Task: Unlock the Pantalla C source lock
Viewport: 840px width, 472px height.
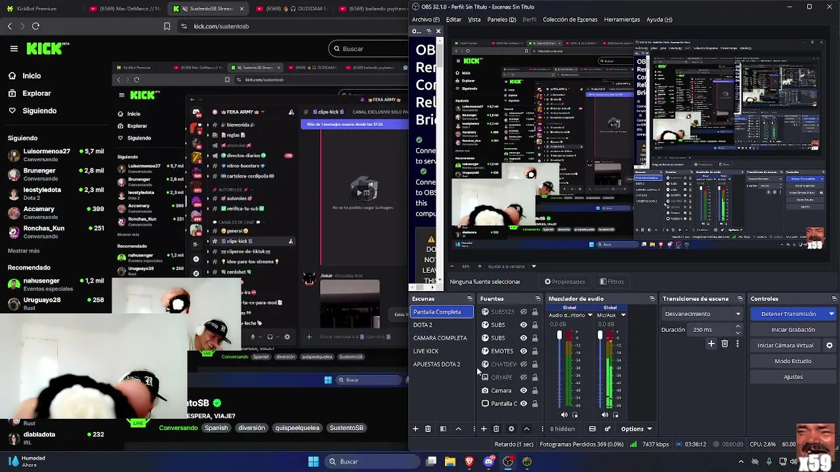Action: pos(535,404)
